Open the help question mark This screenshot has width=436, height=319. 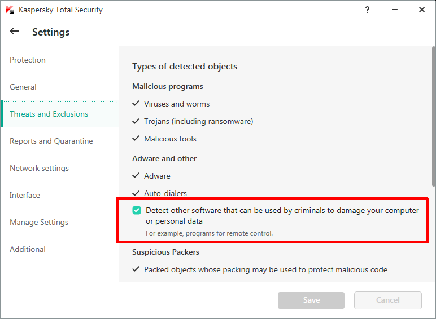tap(367, 10)
